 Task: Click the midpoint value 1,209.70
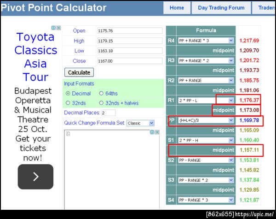coord(249,51)
